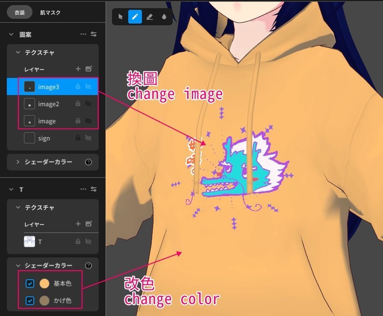
Task: Open T panel options with the ellipsis button
Action: tap(83, 189)
